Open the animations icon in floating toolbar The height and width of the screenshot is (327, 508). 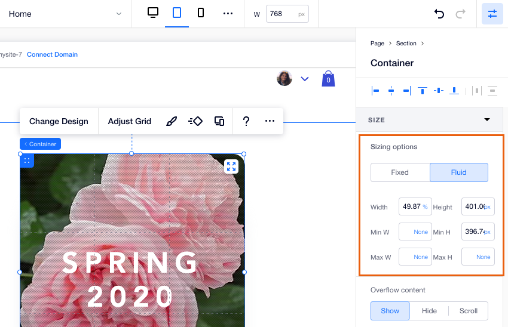(x=195, y=121)
